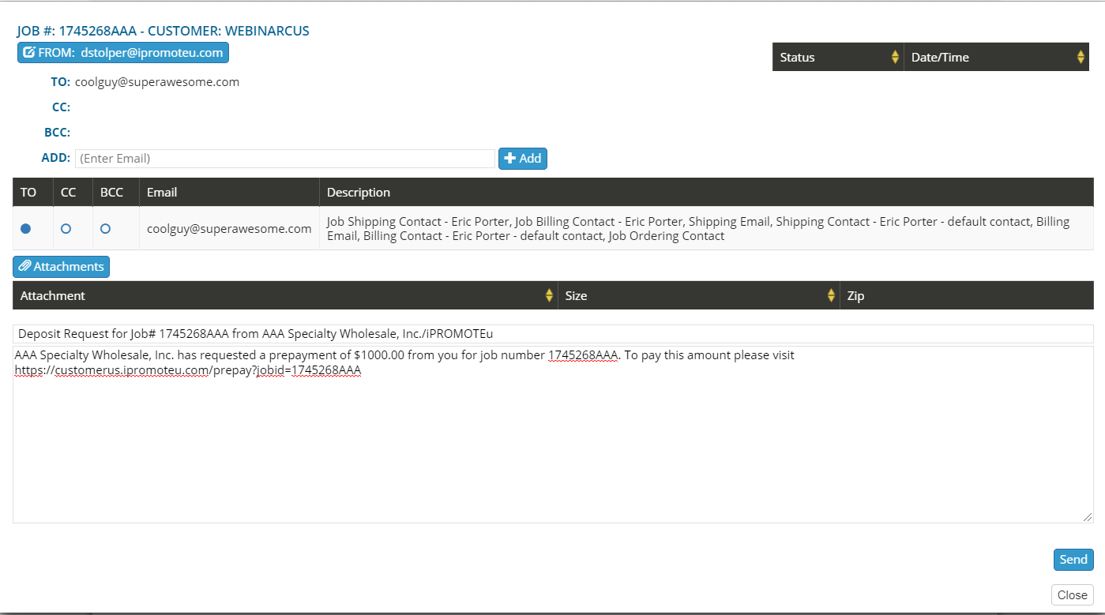Screen dimensions: 1105x615
Task: Close the email dialog
Action: pyautogui.click(x=1072, y=595)
